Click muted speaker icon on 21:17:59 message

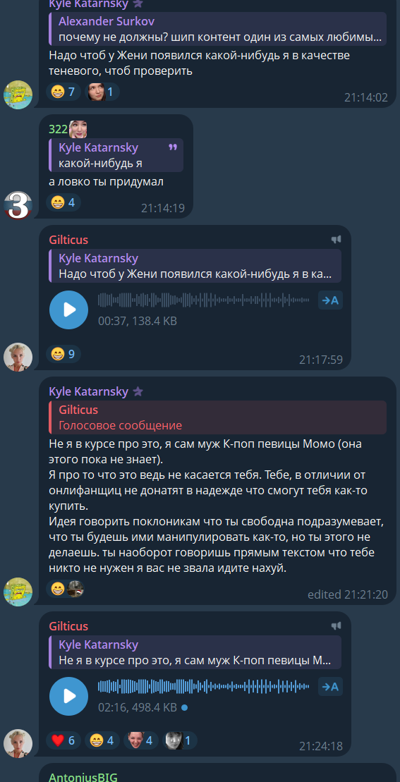click(x=337, y=240)
